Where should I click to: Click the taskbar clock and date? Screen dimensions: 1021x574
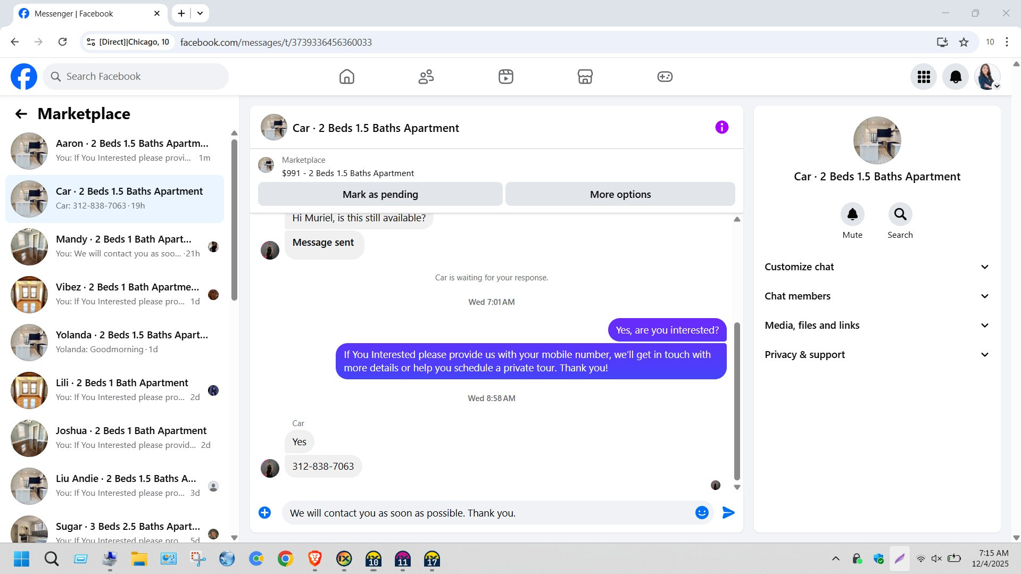[x=990, y=559]
